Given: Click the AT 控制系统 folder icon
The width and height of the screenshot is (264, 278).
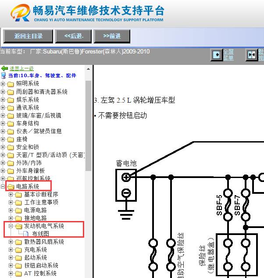Looking at the screenshot, I should (x=18, y=274).
